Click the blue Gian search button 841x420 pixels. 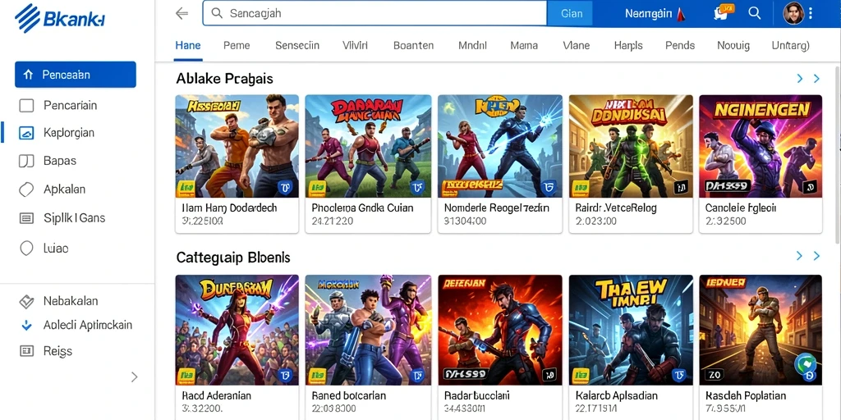click(570, 13)
